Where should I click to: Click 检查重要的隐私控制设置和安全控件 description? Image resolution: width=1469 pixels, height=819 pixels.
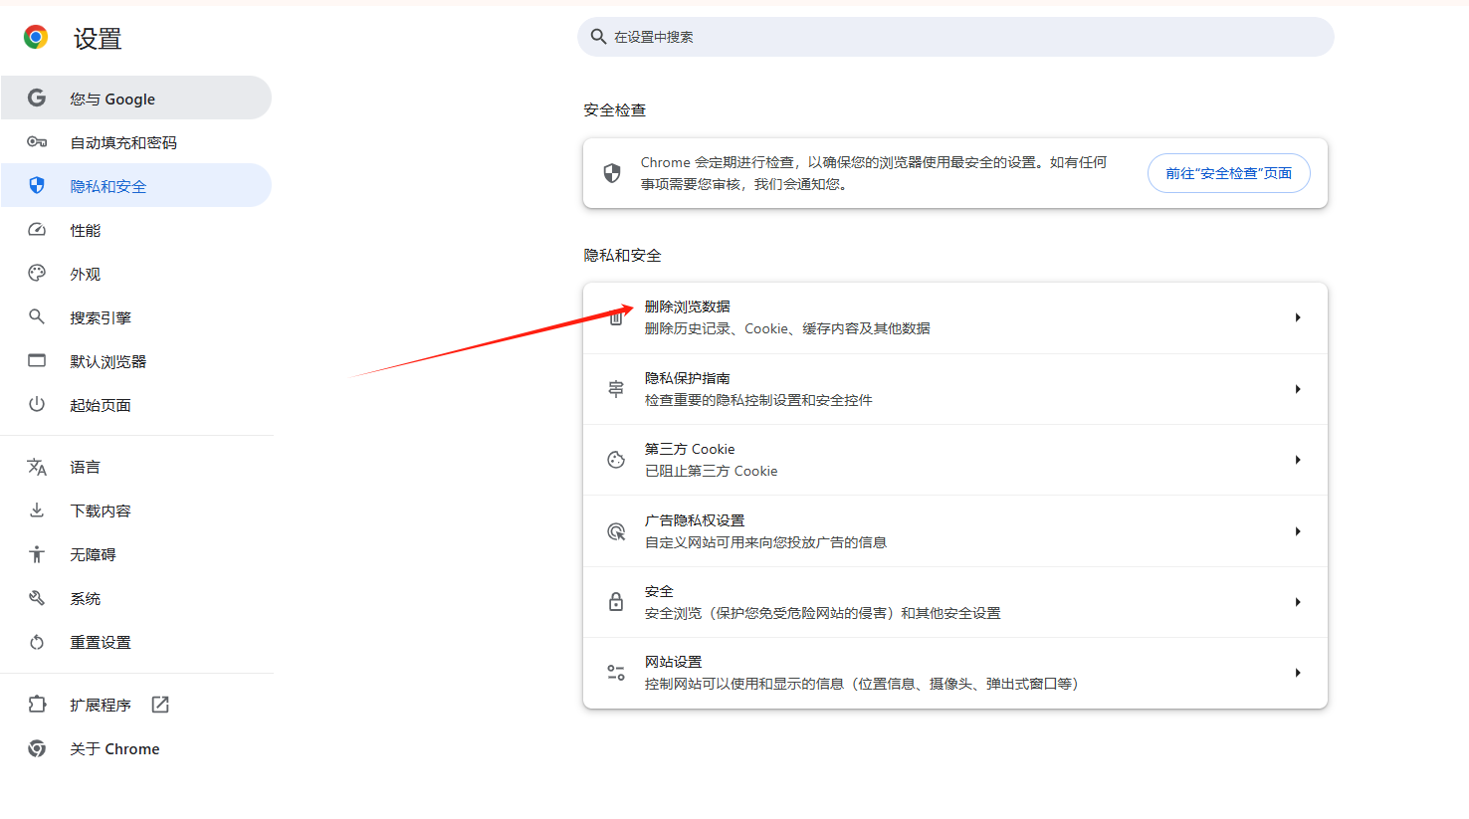coord(758,400)
